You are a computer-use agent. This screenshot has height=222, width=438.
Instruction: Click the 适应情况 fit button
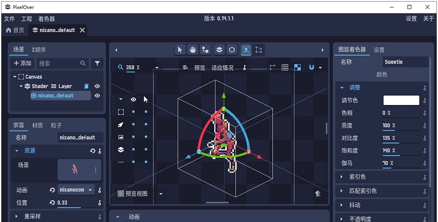point(222,68)
